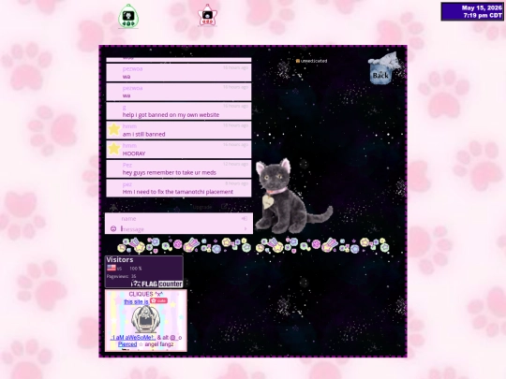506x379 pixels.
Task: Click the winged computer clique image
Action: (146, 319)
